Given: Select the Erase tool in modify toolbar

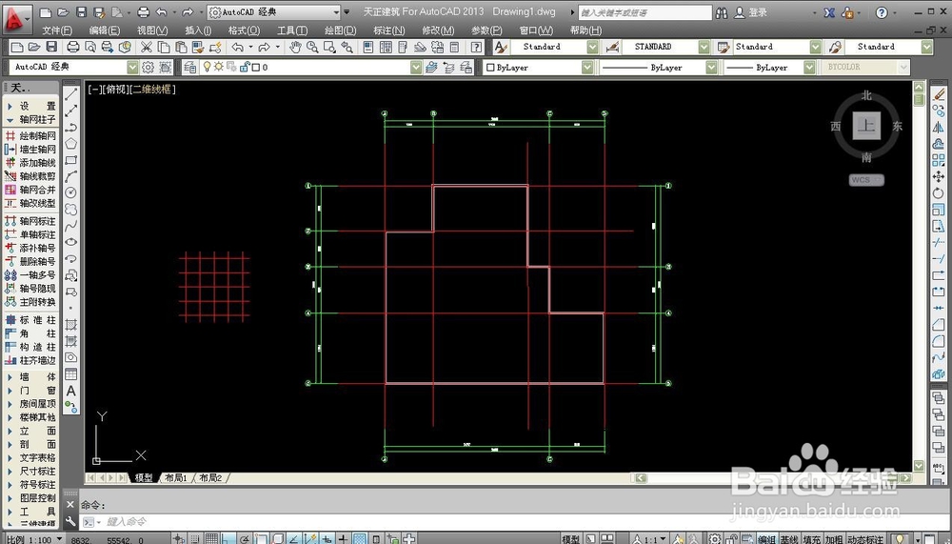Looking at the screenshot, I should (x=939, y=94).
